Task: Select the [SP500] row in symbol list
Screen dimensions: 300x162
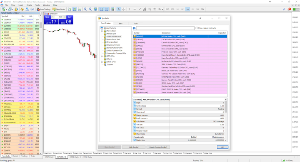Action: (x=180, y=86)
